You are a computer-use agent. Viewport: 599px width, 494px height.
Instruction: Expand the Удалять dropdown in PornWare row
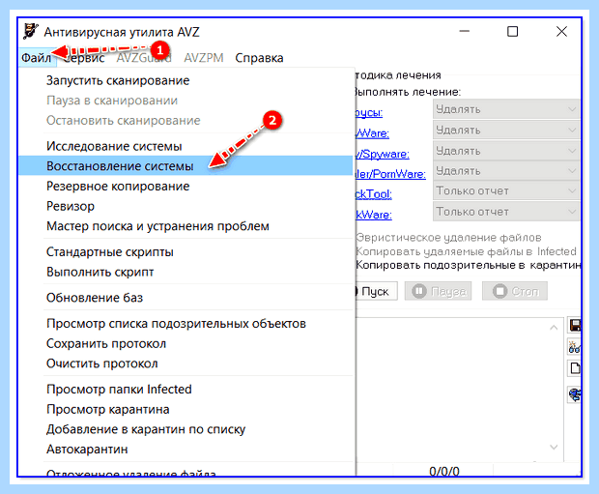[x=506, y=170]
